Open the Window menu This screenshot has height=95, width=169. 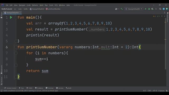(62, 5)
